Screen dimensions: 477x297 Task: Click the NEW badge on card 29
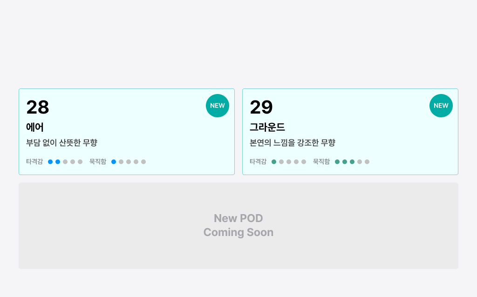441,106
